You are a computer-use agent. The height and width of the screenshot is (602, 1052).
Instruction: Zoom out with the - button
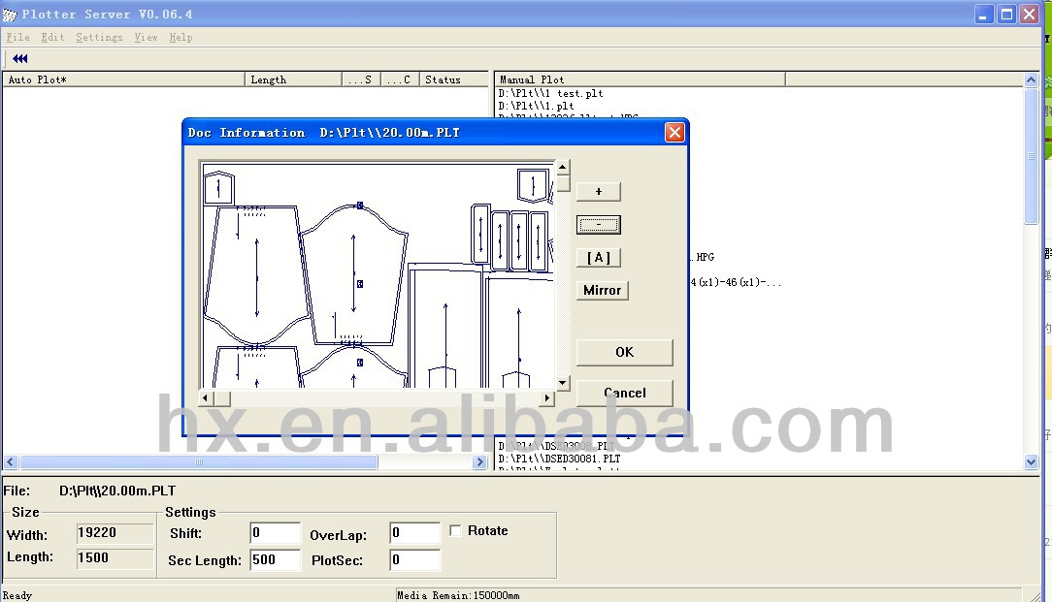599,225
